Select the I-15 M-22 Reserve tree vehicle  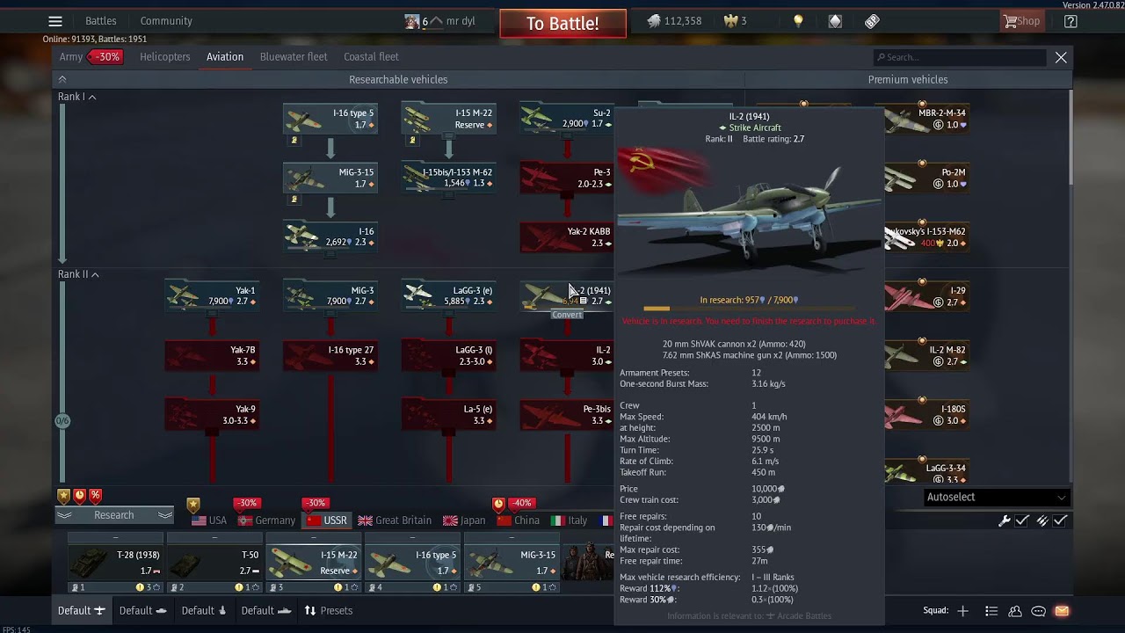pyautogui.click(x=448, y=119)
